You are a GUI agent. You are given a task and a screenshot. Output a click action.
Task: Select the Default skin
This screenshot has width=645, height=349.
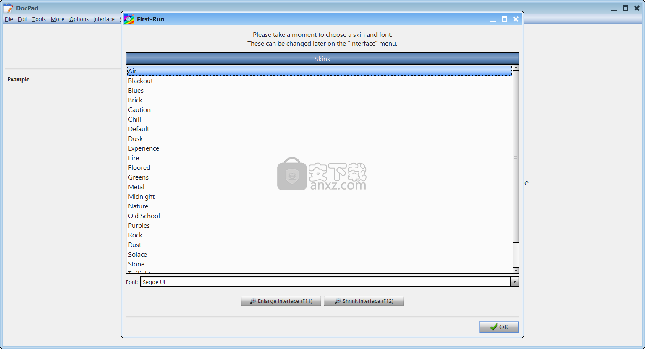point(319,129)
